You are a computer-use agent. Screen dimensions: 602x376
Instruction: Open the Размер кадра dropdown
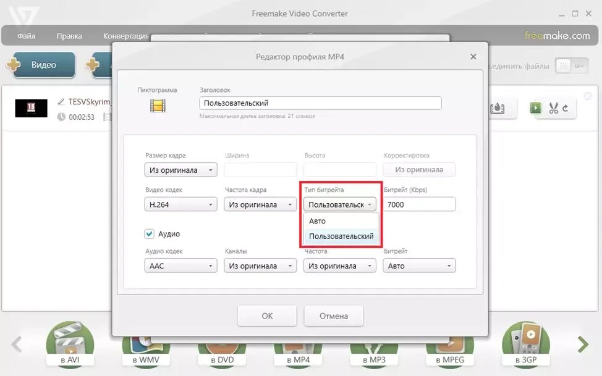click(181, 170)
